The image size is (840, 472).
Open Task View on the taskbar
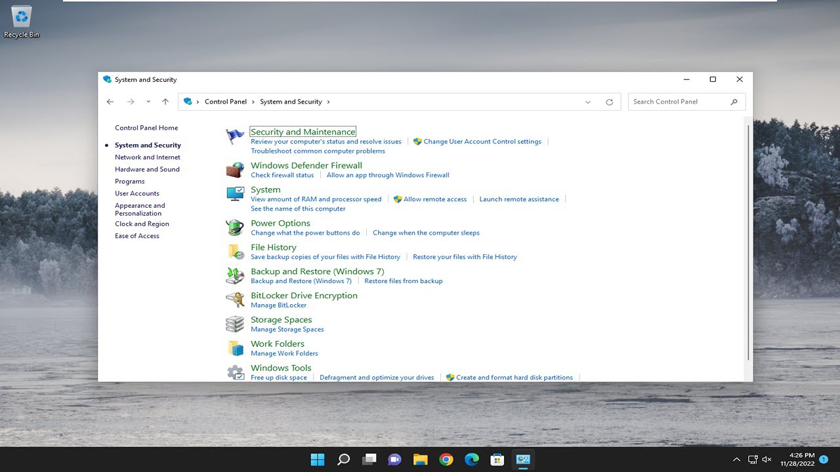pos(369,460)
